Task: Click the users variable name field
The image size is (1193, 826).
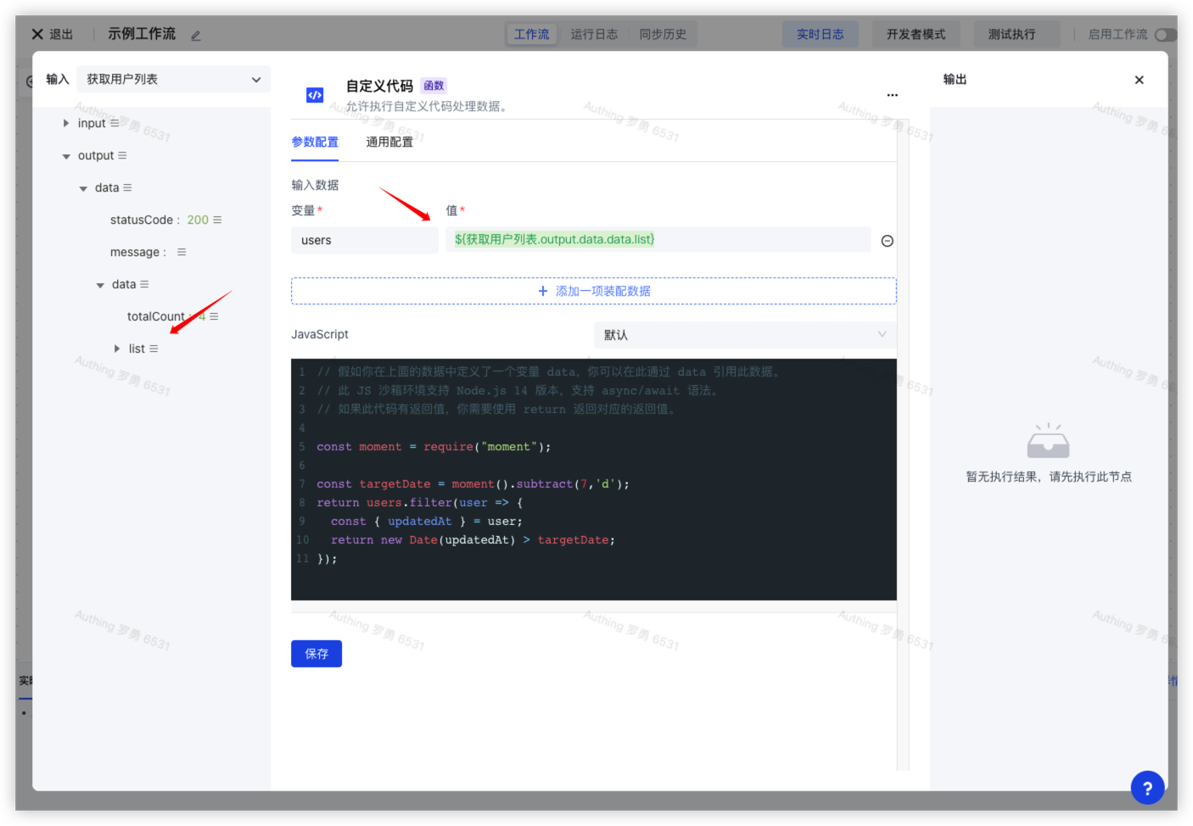Action: [x=364, y=240]
